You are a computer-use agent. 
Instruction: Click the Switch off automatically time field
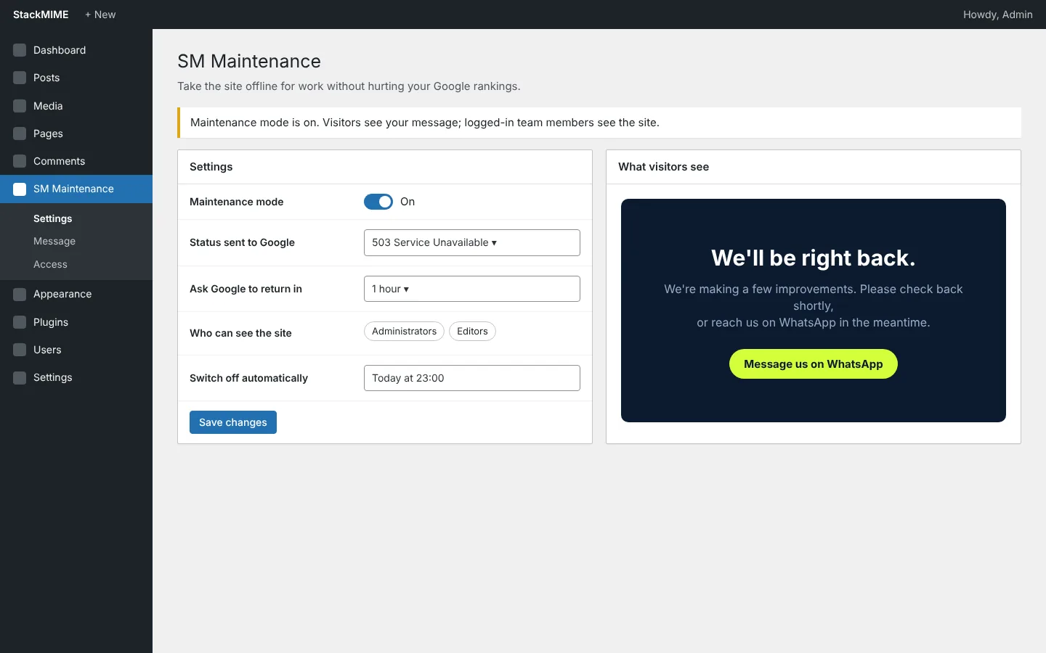[472, 378]
